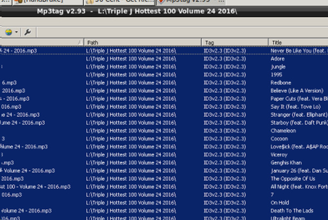Pick the '1995' title cell
Viewport: 328px width, 220px height.
(276, 75)
